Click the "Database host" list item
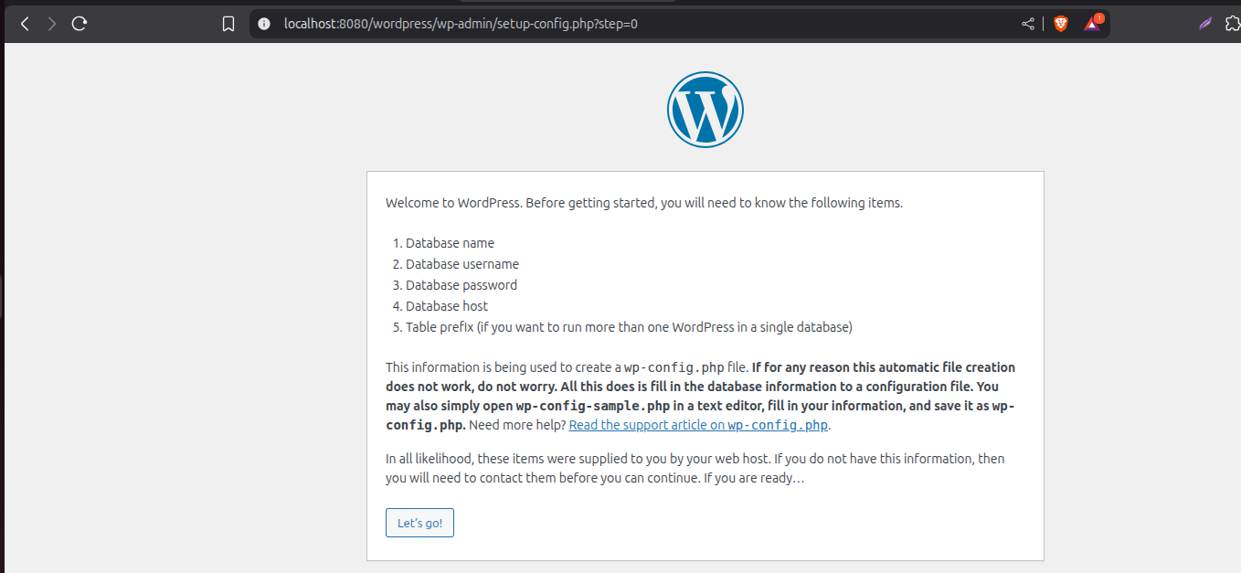Screen dimensions: 1241x573 pyautogui.click(x=446, y=306)
